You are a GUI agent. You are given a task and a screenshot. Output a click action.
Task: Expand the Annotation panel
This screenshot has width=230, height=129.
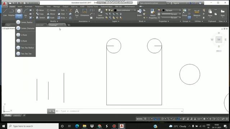point(84,21)
